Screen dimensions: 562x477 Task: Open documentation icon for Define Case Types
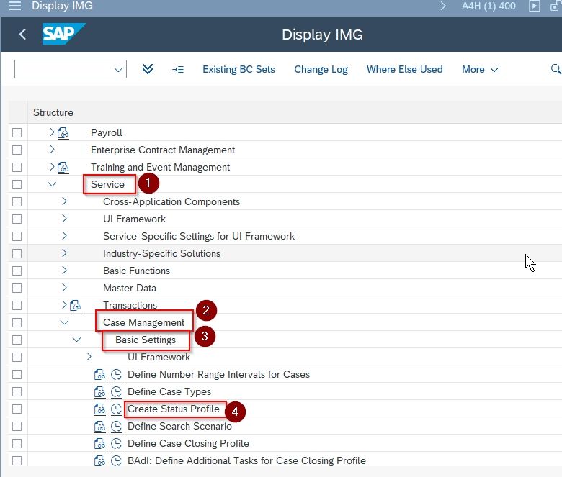(99, 392)
